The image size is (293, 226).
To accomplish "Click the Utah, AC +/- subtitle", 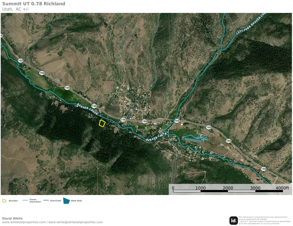I will pyautogui.click(x=15, y=9).
